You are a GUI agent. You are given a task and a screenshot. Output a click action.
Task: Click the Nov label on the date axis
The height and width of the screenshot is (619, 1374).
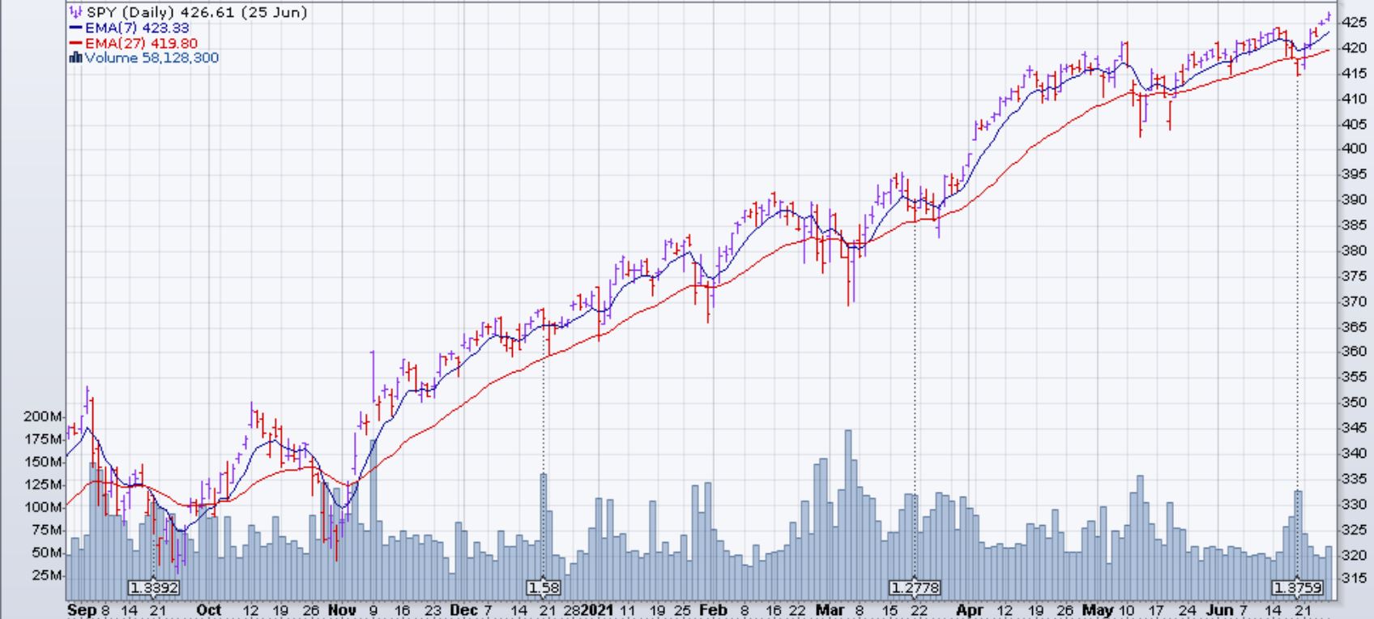point(342,610)
